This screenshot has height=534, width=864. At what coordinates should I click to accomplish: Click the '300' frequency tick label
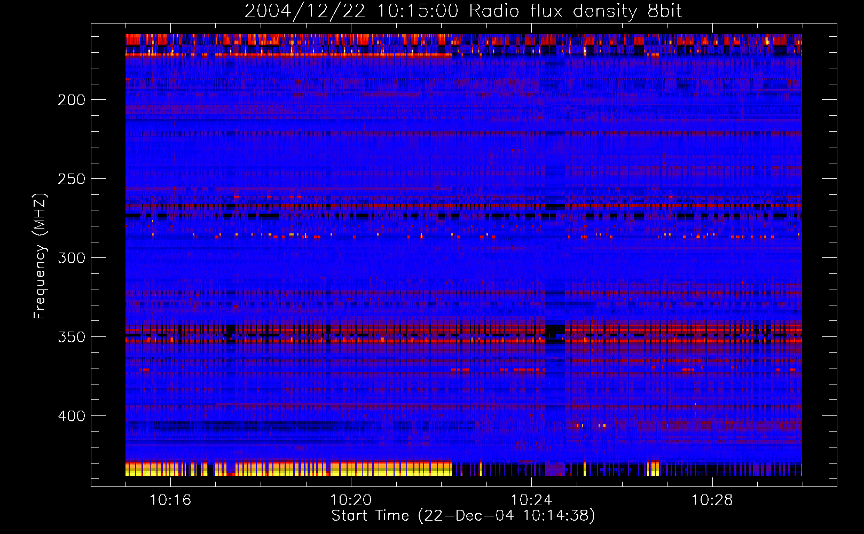click(72, 258)
